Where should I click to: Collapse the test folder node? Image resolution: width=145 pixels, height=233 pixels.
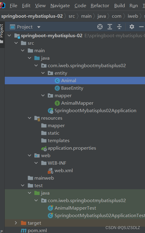pyautogui.click(x=23, y=185)
